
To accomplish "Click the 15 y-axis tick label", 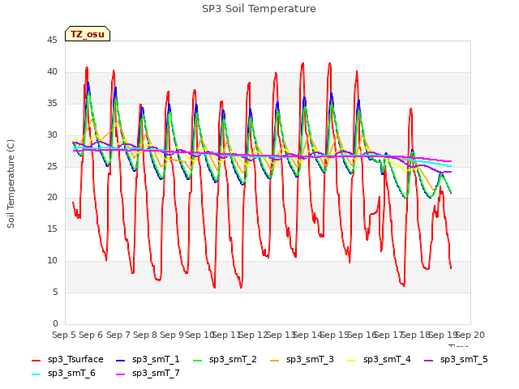I will click(x=52, y=229).
